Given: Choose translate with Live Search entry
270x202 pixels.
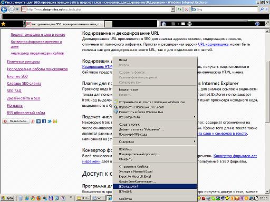Looking at the screenshot, I should click(x=155, y=107).
